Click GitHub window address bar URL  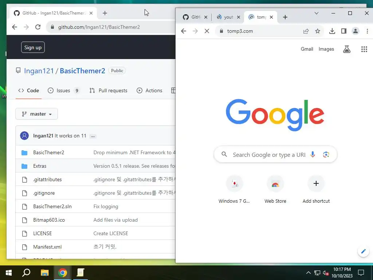pos(99,27)
